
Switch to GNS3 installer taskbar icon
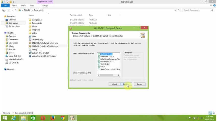pyautogui.click(x=72, y=118)
